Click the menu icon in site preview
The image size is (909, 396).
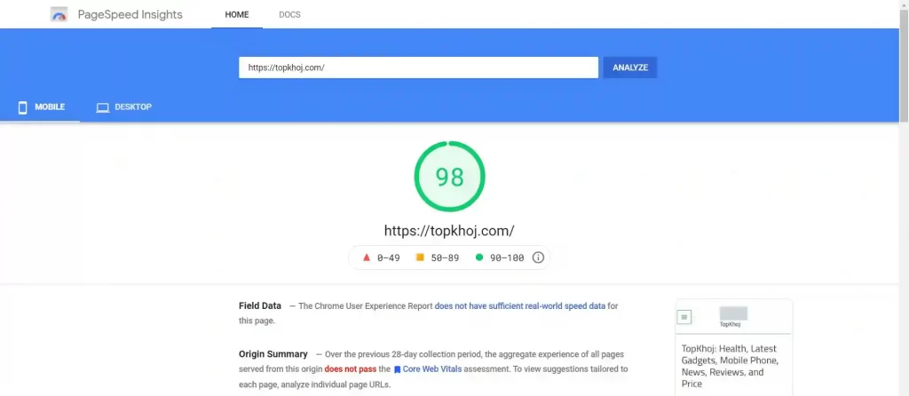pyautogui.click(x=684, y=317)
